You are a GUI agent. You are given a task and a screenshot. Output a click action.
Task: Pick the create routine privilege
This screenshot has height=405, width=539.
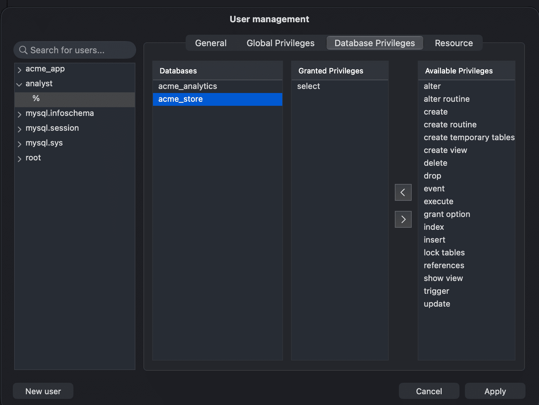[467, 125]
